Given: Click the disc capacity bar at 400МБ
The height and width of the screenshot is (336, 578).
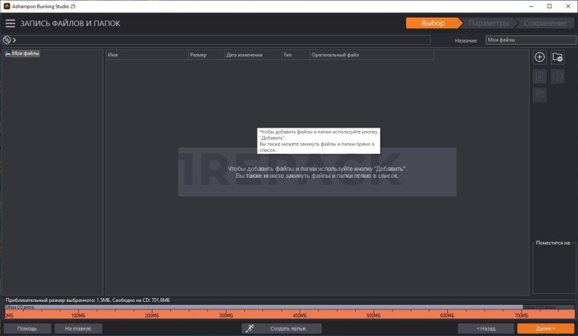Looking at the screenshot, I should 300,314.
